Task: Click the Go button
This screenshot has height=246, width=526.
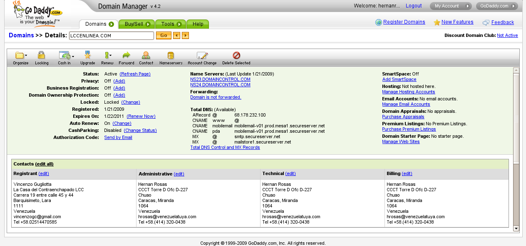Action: point(164,36)
